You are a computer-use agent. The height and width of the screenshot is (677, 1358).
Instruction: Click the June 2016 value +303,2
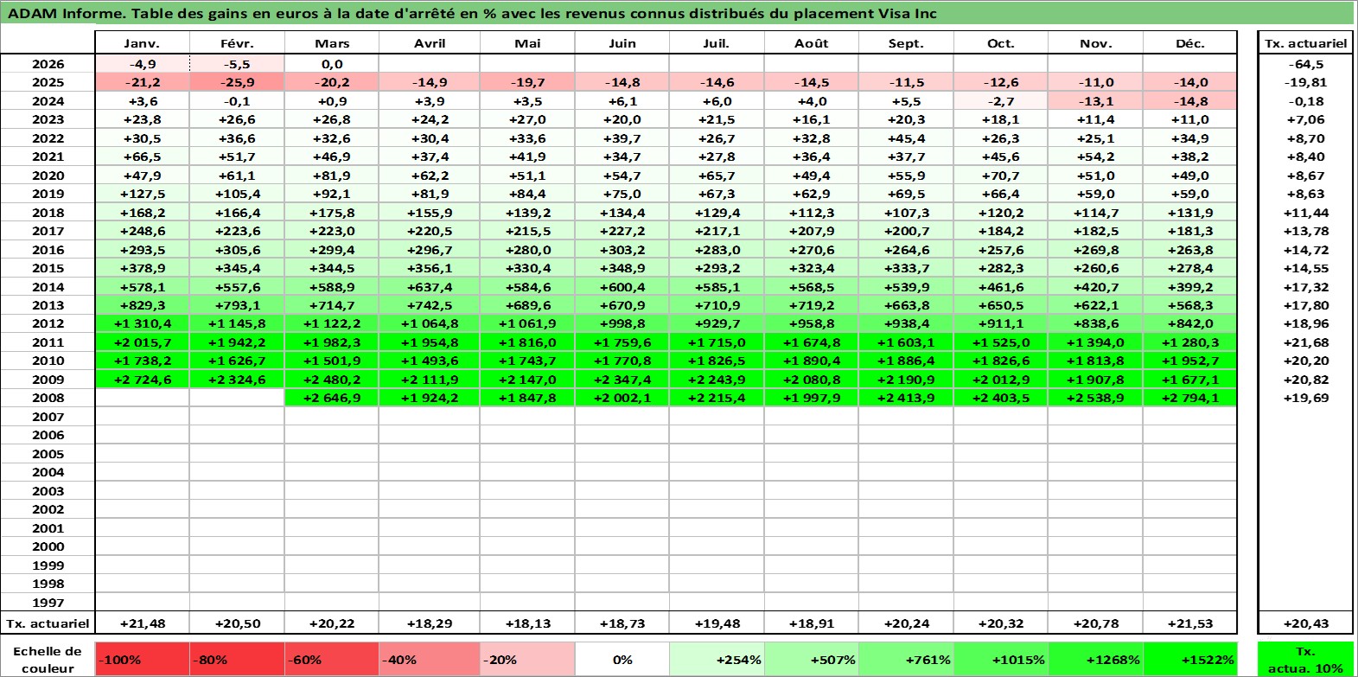click(x=622, y=250)
